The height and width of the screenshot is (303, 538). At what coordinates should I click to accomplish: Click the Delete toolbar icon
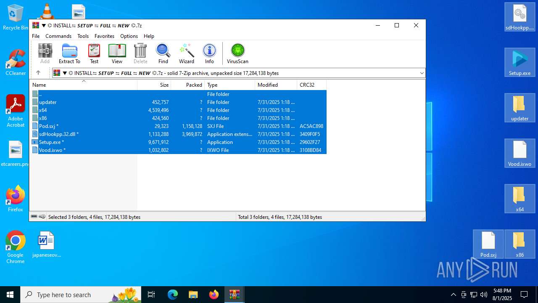(x=140, y=53)
